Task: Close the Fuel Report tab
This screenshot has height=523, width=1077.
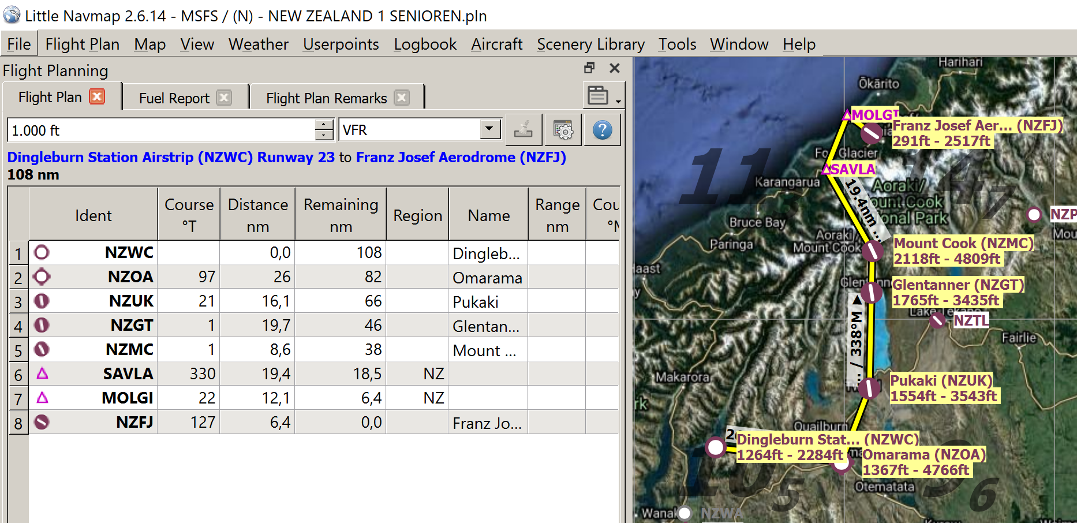Action: (x=224, y=98)
